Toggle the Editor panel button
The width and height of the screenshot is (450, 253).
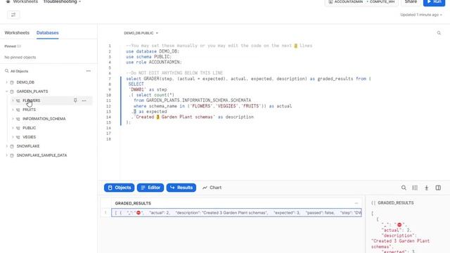point(150,188)
